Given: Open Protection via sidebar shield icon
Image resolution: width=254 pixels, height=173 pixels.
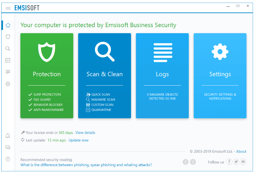Looking at the screenshot, I should click(x=8, y=37).
